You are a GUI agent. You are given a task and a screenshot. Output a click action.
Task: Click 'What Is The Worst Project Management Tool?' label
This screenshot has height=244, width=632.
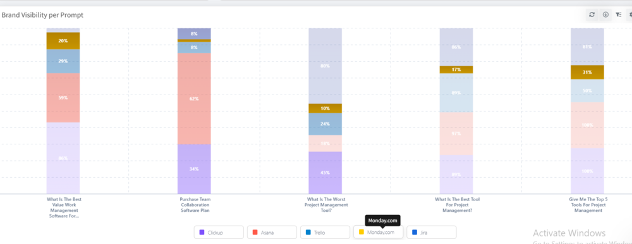(325, 205)
